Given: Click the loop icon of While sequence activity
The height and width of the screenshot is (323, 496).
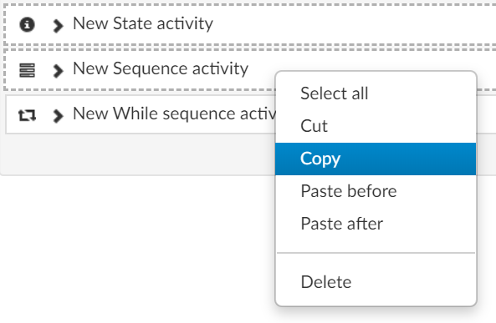Looking at the screenshot, I should tap(27, 115).
